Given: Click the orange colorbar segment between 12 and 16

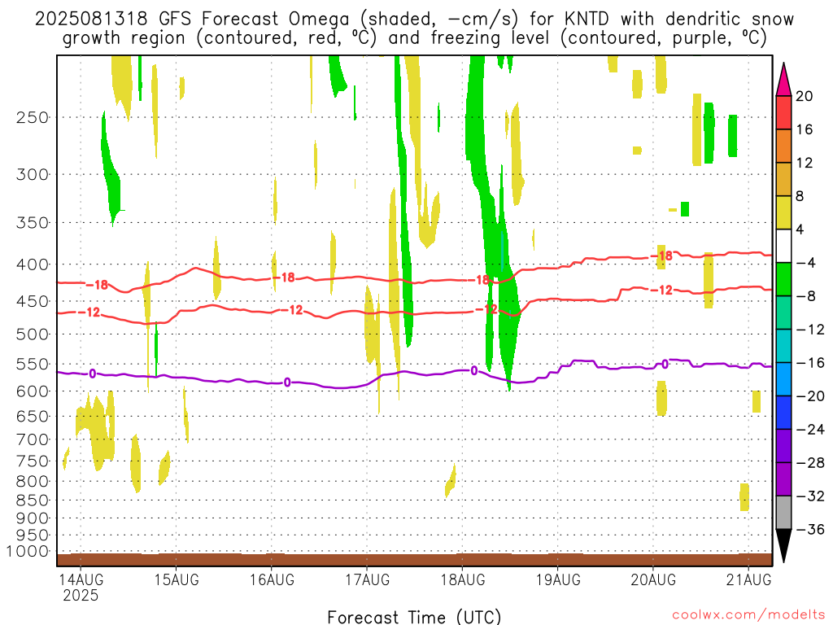Looking at the screenshot, I should tap(783, 146).
